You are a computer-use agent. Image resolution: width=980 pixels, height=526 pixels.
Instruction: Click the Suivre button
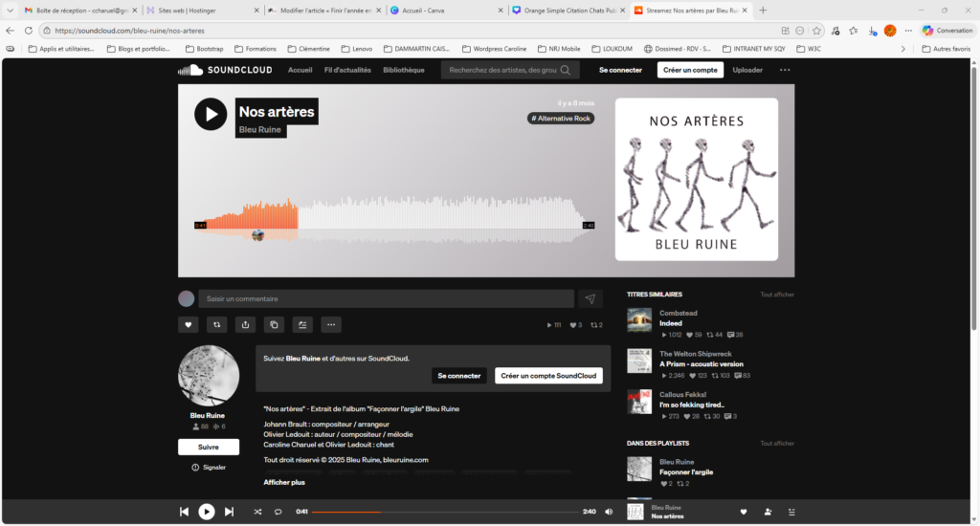coord(208,448)
